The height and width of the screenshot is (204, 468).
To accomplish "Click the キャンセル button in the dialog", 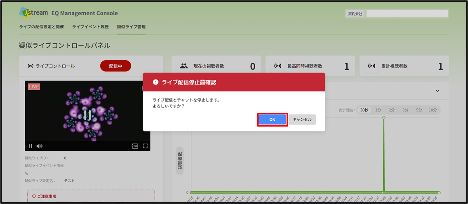I will pos(302,119).
